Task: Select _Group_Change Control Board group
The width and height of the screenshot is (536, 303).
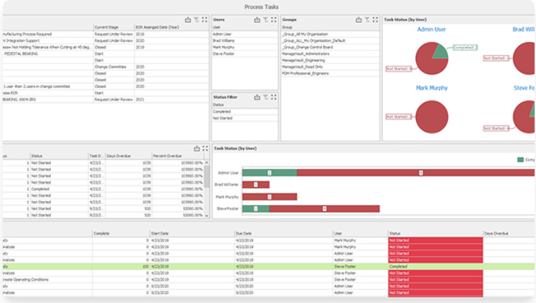Action: [x=331, y=47]
